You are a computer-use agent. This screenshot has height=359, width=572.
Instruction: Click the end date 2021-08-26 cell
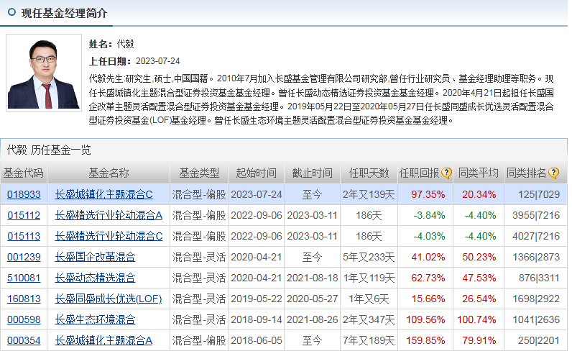pyautogui.click(x=313, y=319)
